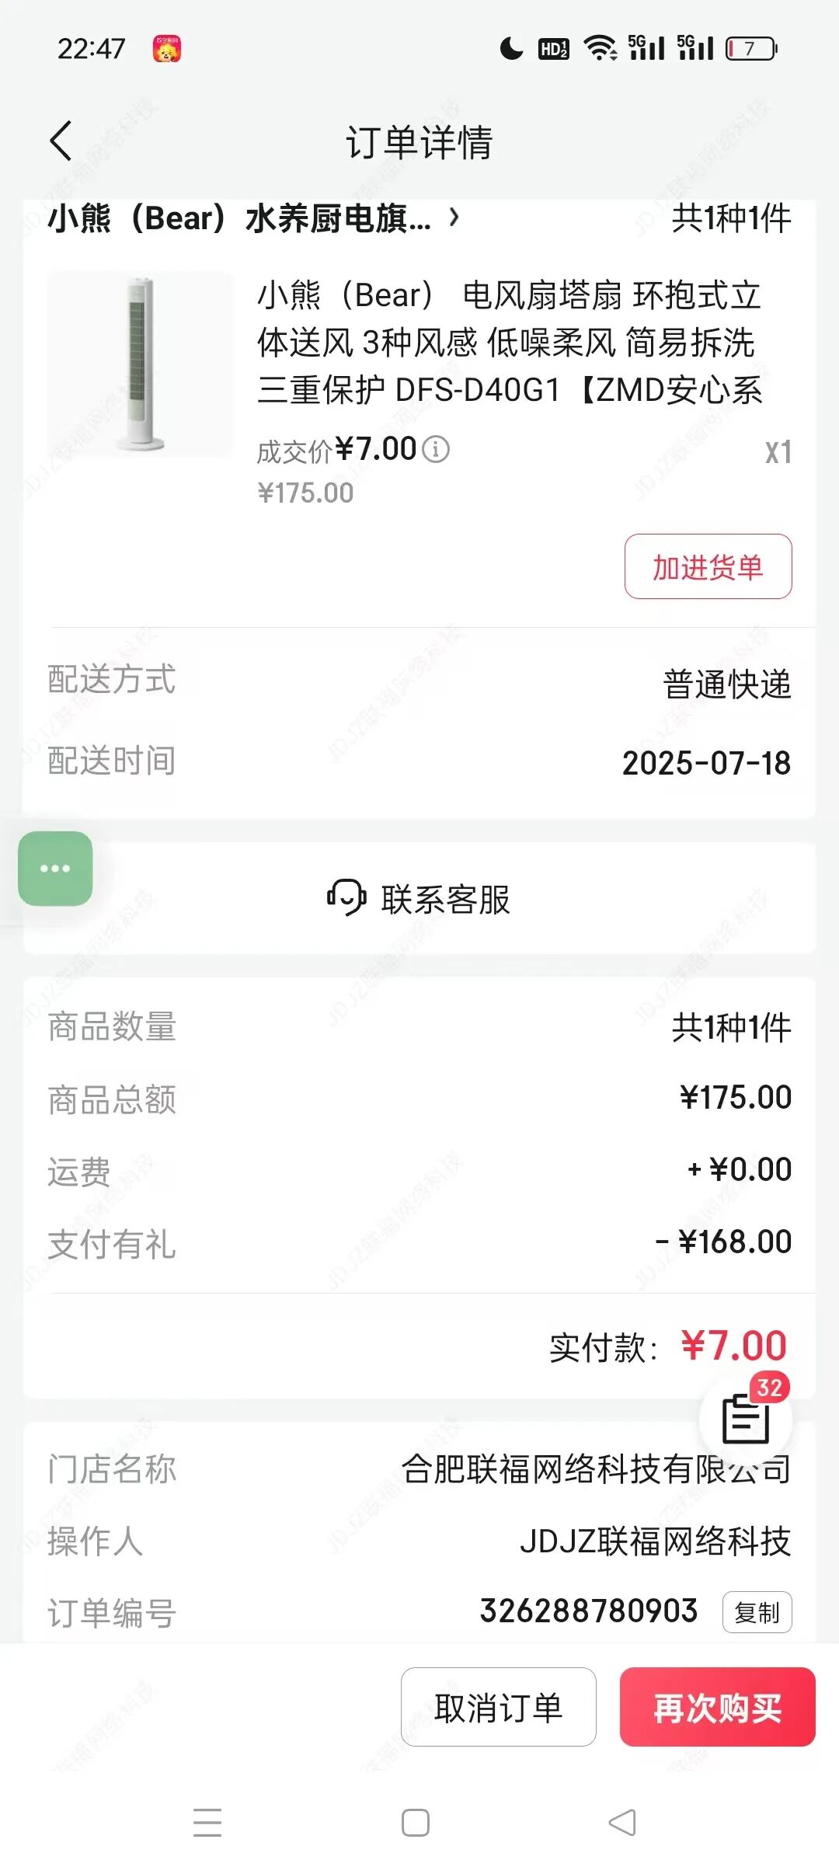Image resolution: width=839 pixels, height=1874 pixels.
Task: Tap the order number 326288780903
Action: coord(588,1611)
